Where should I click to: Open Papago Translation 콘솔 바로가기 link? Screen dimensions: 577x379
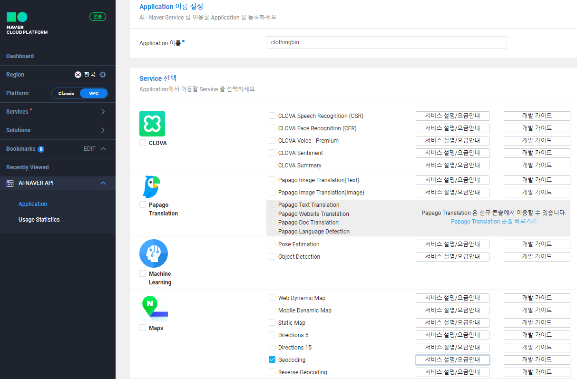494,222
